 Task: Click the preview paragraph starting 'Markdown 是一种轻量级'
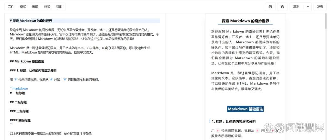click(x=245, y=81)
